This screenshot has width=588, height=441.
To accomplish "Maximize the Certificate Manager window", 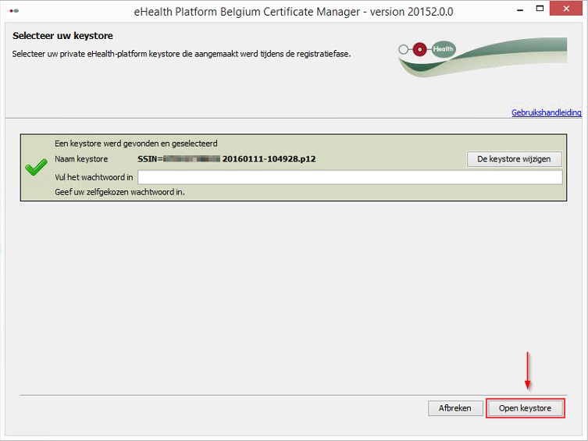I will pyautogui.click(x=540, y=9).
